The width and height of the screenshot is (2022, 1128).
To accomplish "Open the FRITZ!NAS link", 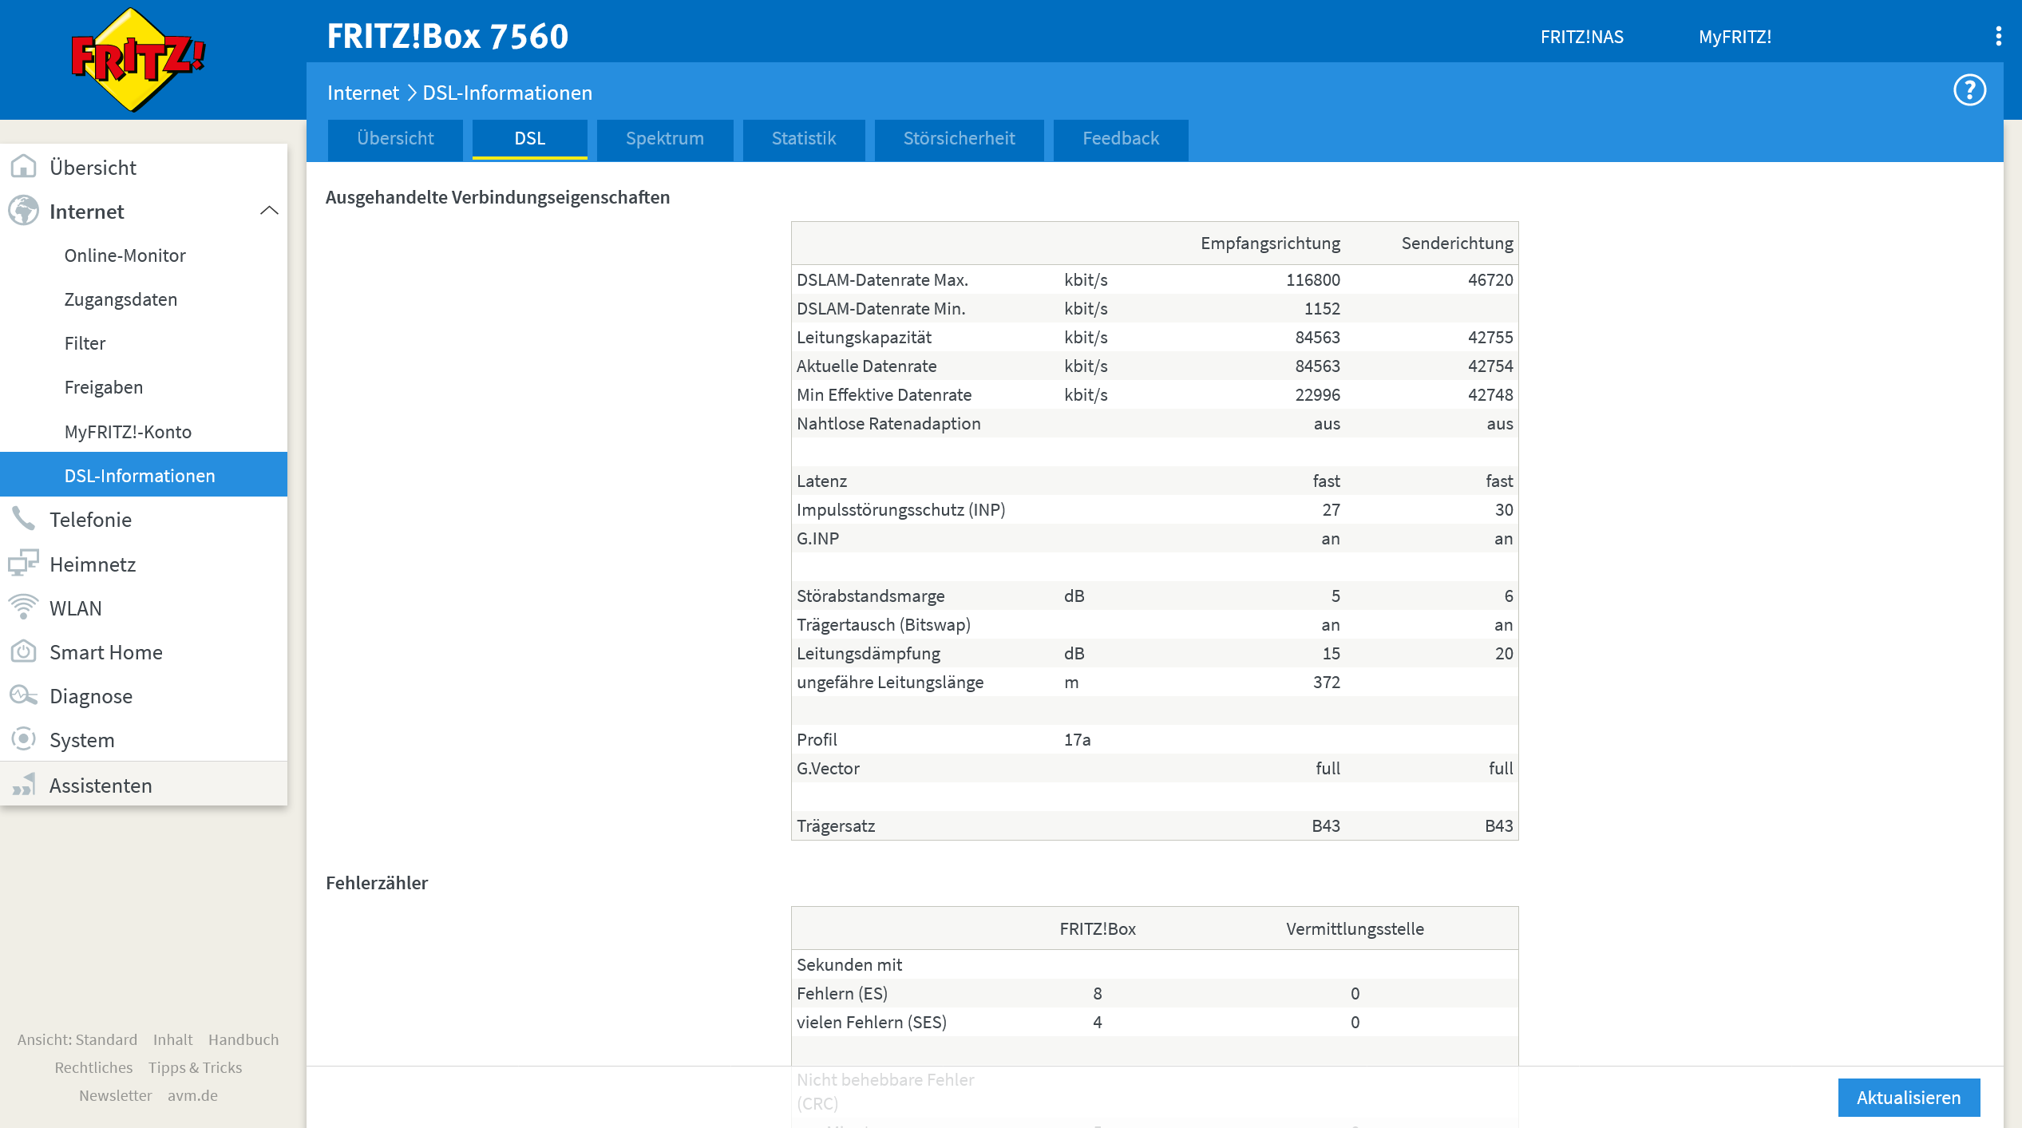I will [x=1581, y=37].
